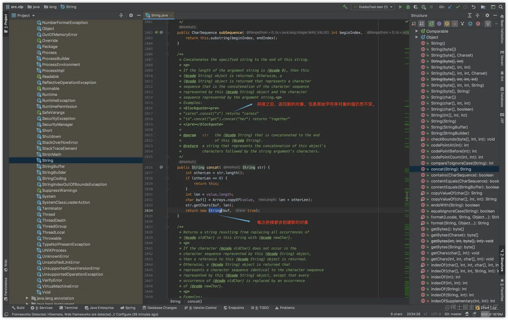The image size is (508, 320).
Task: Click the Git Commit checkmark icon
Action: 458,7
